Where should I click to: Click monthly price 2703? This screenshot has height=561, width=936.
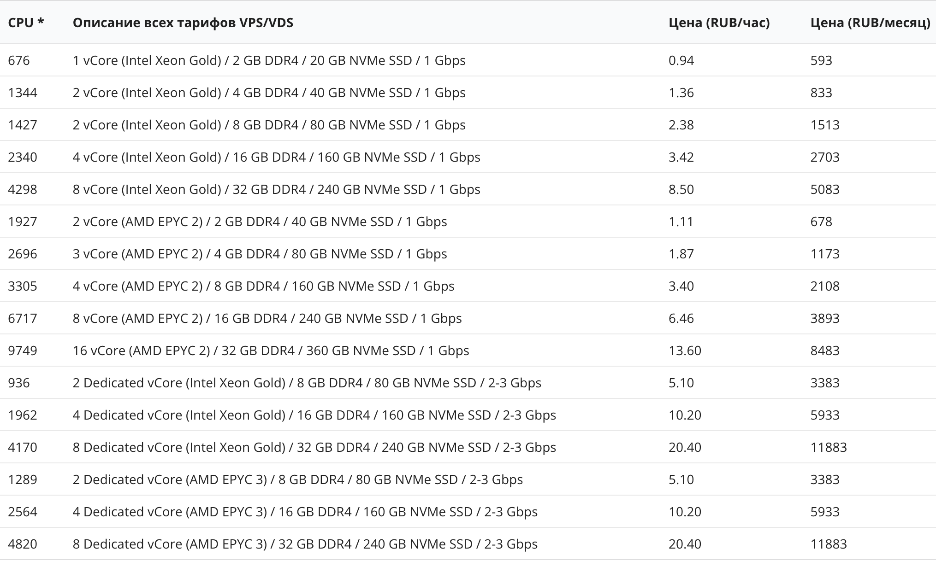point(825,157)
